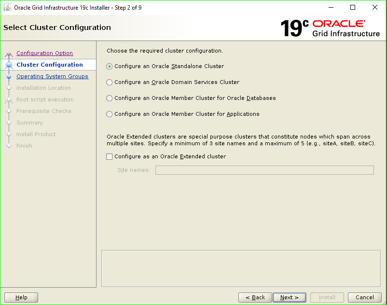Enable Configure as an Oracle Extended cluster
The width and height of the screenshot is (387, 305).
[109, 156]
